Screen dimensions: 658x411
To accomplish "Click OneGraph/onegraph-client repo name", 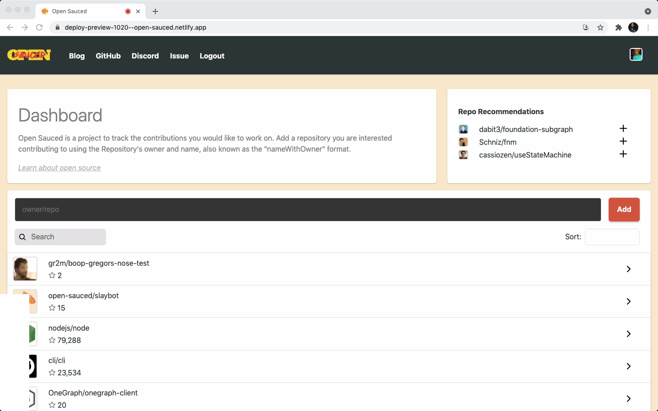I will click(x=93, y=393).
